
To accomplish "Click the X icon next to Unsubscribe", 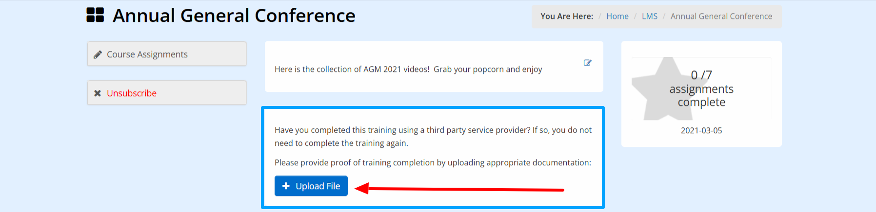I will tap(98, 93).
